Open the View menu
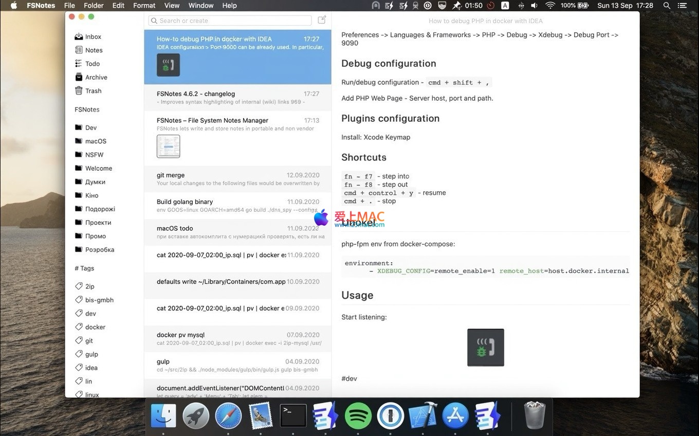This screenshot has width=699, height=436. pyautogui.click(x=172, y=6)
